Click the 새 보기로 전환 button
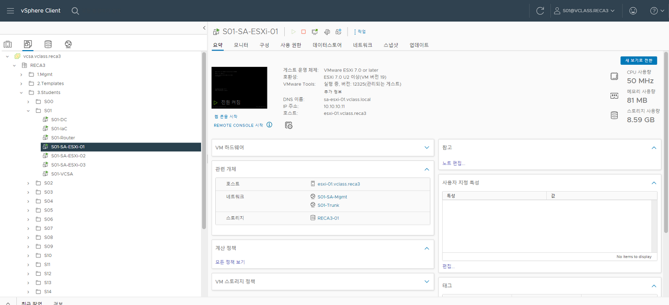 [639, 61]
